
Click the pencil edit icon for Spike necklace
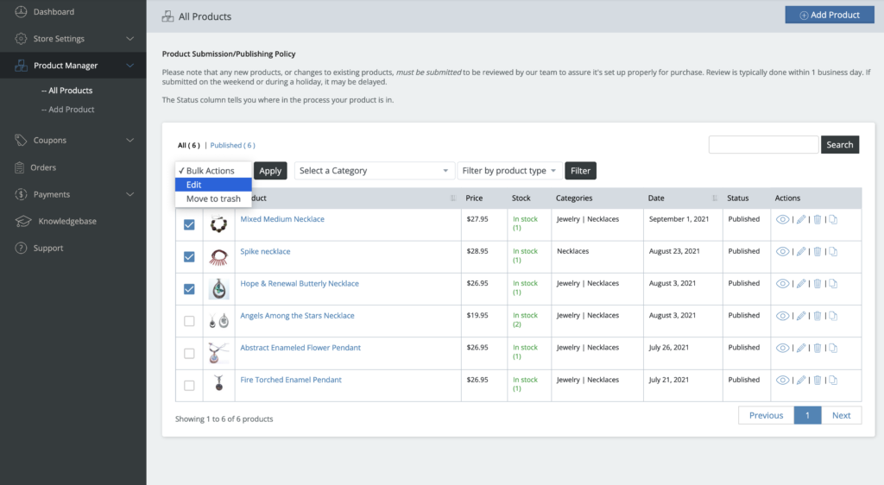coord(801,252)
